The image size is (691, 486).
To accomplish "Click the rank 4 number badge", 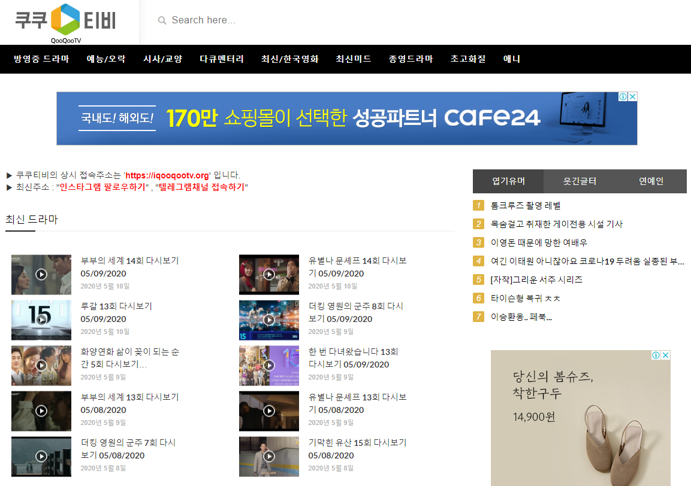I will point(478,261).
